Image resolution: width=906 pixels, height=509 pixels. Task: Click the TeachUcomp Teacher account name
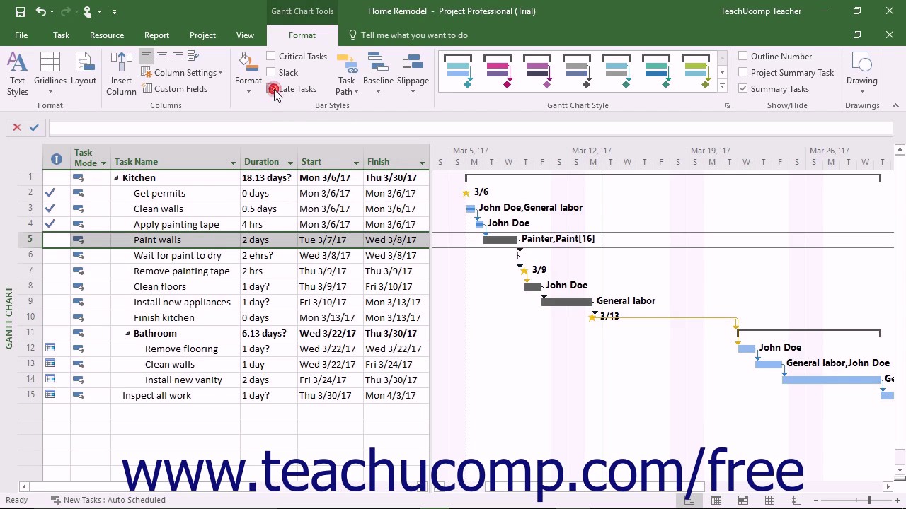coord(761,11)
